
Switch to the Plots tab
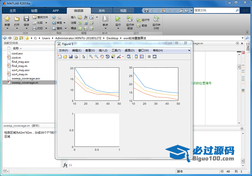coord(34,11)
